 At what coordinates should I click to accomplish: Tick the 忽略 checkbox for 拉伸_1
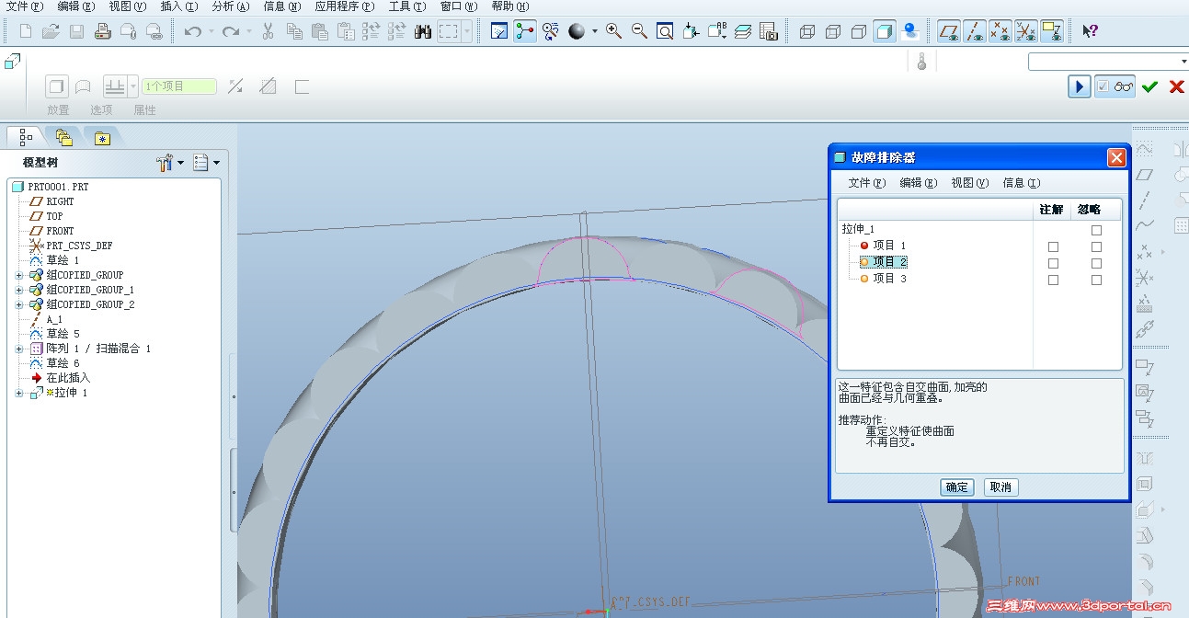click(x=1096, y=230)
